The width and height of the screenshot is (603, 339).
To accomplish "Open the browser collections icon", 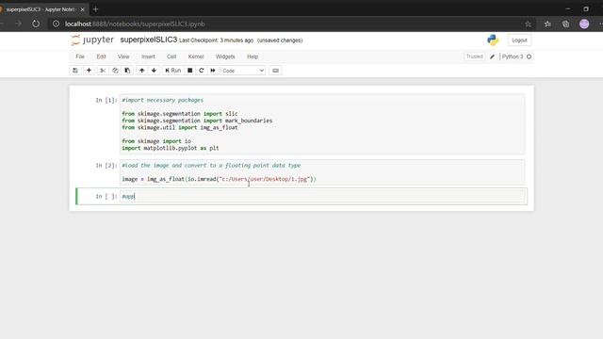I will [565, 24].
